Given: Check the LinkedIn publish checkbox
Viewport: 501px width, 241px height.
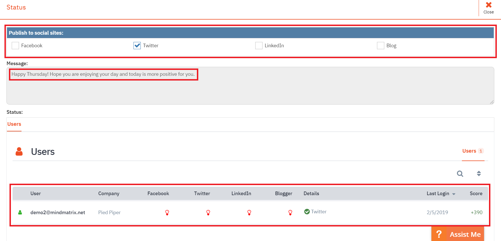Looking at the screenshot, I should click(259, 46).
